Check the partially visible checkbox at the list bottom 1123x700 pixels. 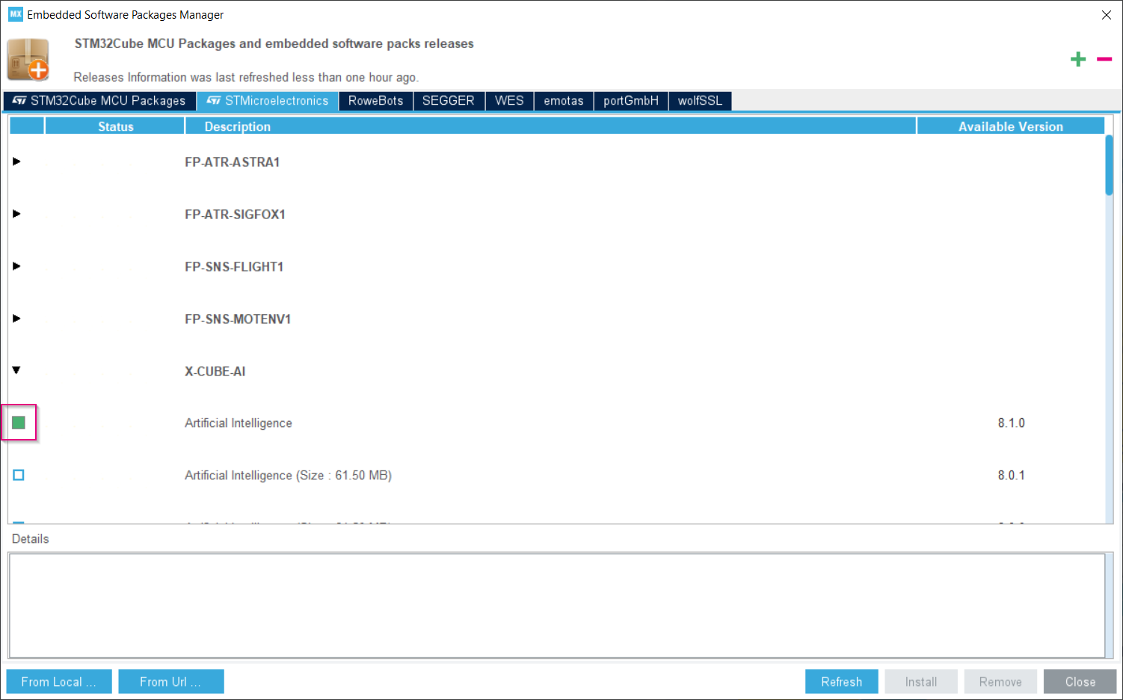18,524
